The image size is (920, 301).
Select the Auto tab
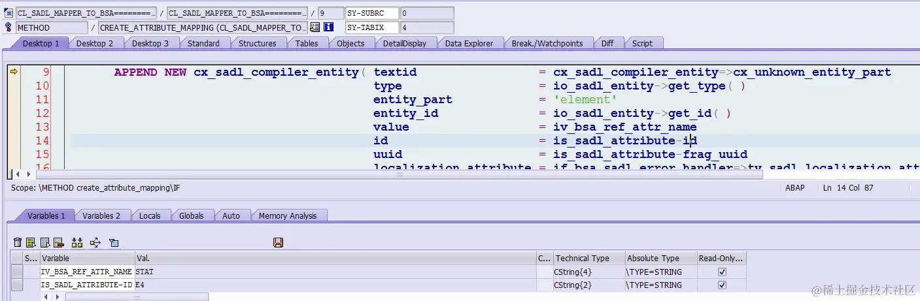[x=231, y=215]
